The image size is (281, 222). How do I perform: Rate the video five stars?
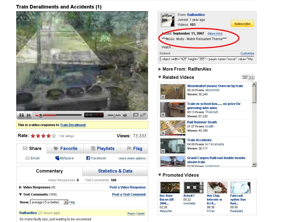tap(54, 136)
